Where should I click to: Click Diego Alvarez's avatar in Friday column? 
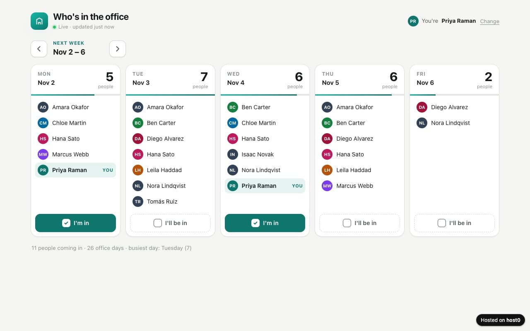[x=422, y=107]
